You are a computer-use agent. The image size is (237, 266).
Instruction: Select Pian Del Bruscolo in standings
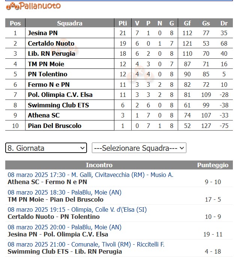[54, 126]
